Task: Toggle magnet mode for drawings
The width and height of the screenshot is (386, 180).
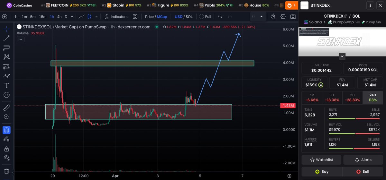Action: [6, 130]
